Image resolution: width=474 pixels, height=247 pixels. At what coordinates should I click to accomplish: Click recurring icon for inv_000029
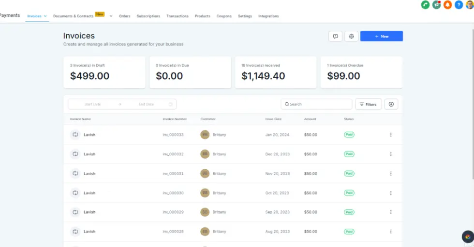pyautogui.click(x=75, y=212)
